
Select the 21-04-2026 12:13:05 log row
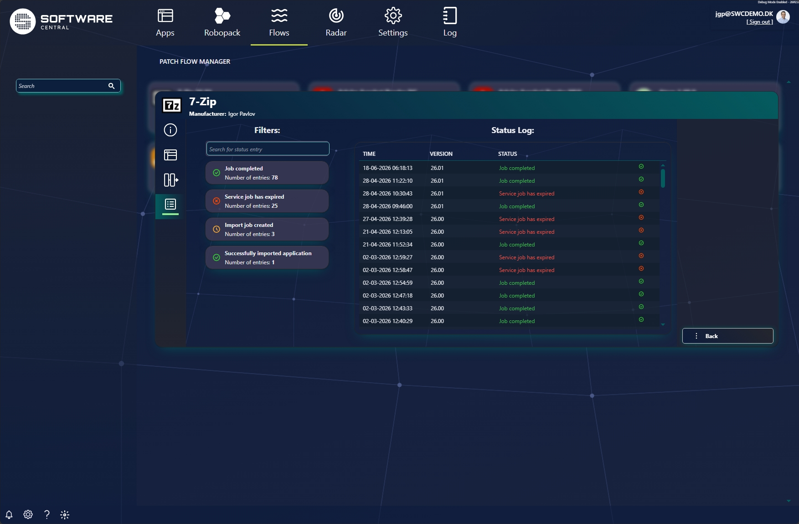click(x=509, y=231)
